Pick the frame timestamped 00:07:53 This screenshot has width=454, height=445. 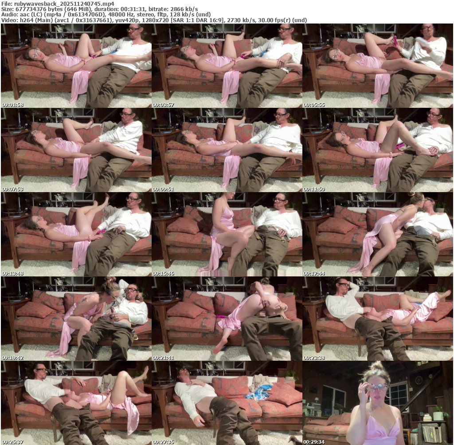point(76,150)
